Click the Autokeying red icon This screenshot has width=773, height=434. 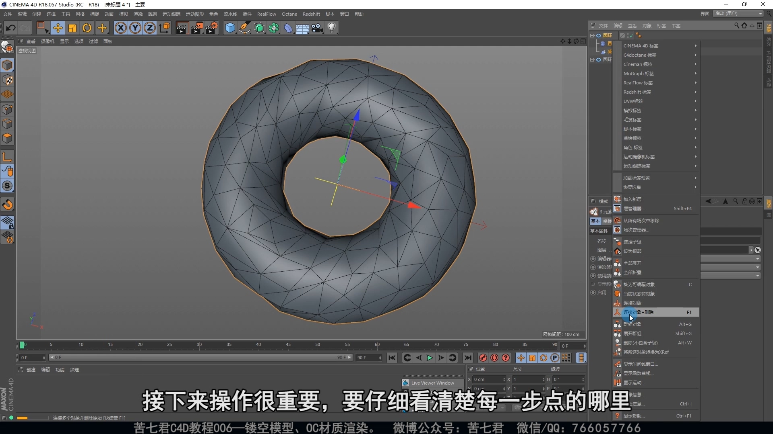494,358
